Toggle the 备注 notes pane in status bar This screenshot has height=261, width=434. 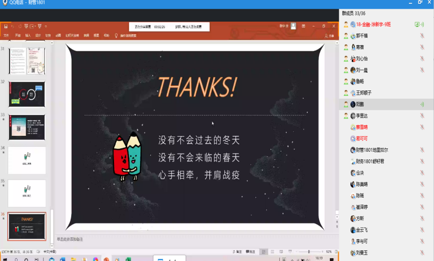tap(237, 252)
